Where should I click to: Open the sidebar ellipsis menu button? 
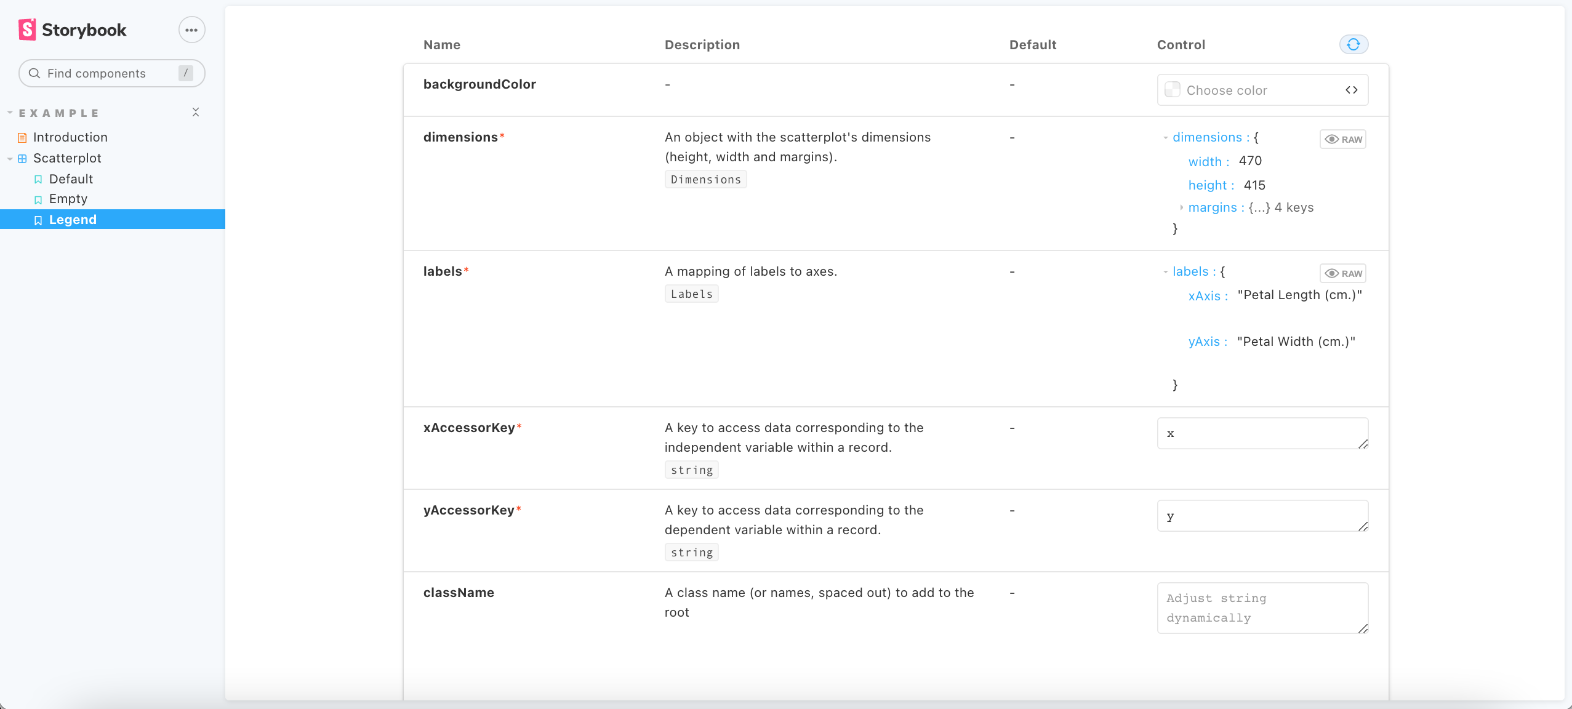[191, 30]
